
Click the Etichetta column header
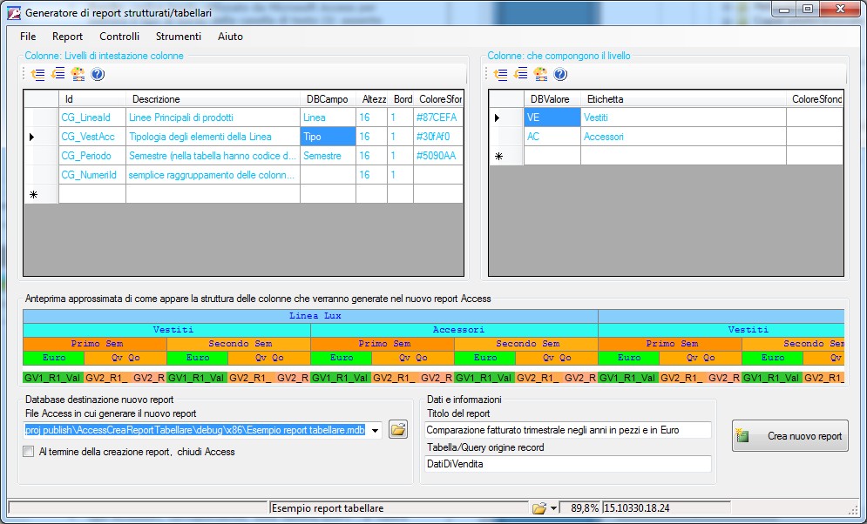[x=683, y=99]
